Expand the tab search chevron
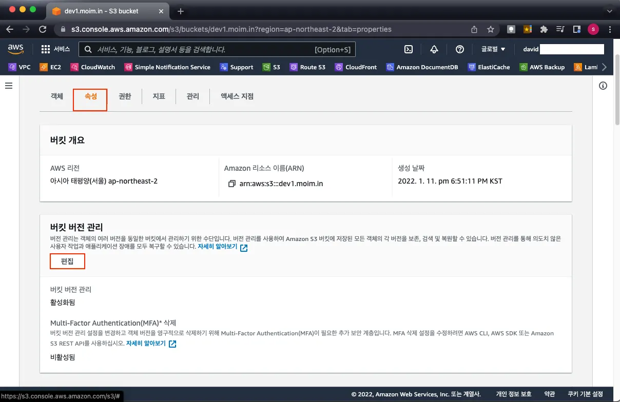Viewport: 620px width, 402px height. [x=609, y=11]
